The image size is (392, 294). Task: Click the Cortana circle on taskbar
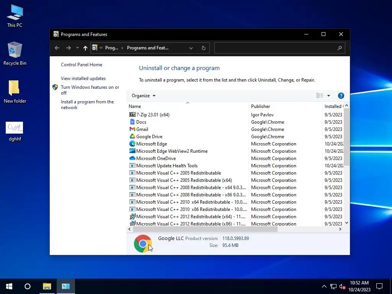pyautogui.click(x=28, y=286)
